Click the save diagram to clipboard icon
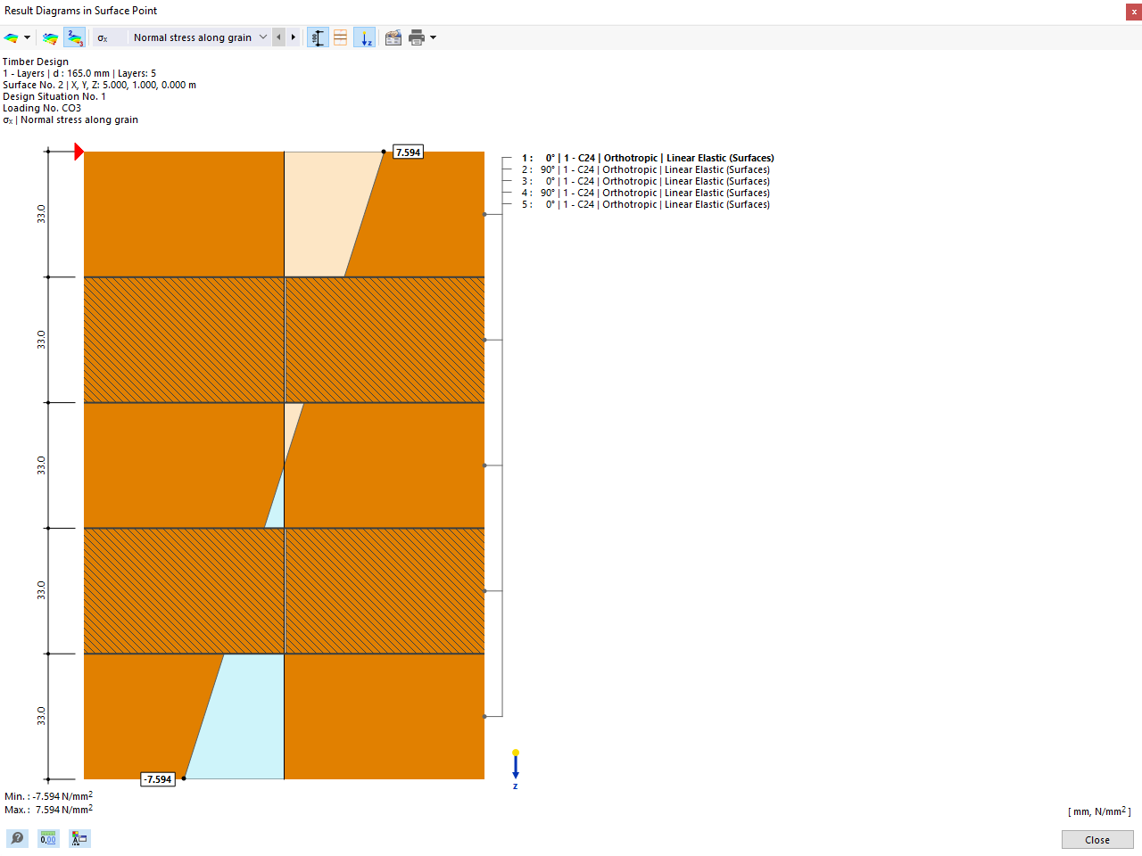This screenshot has height=856, width=1142. click(x=393, y=37)
